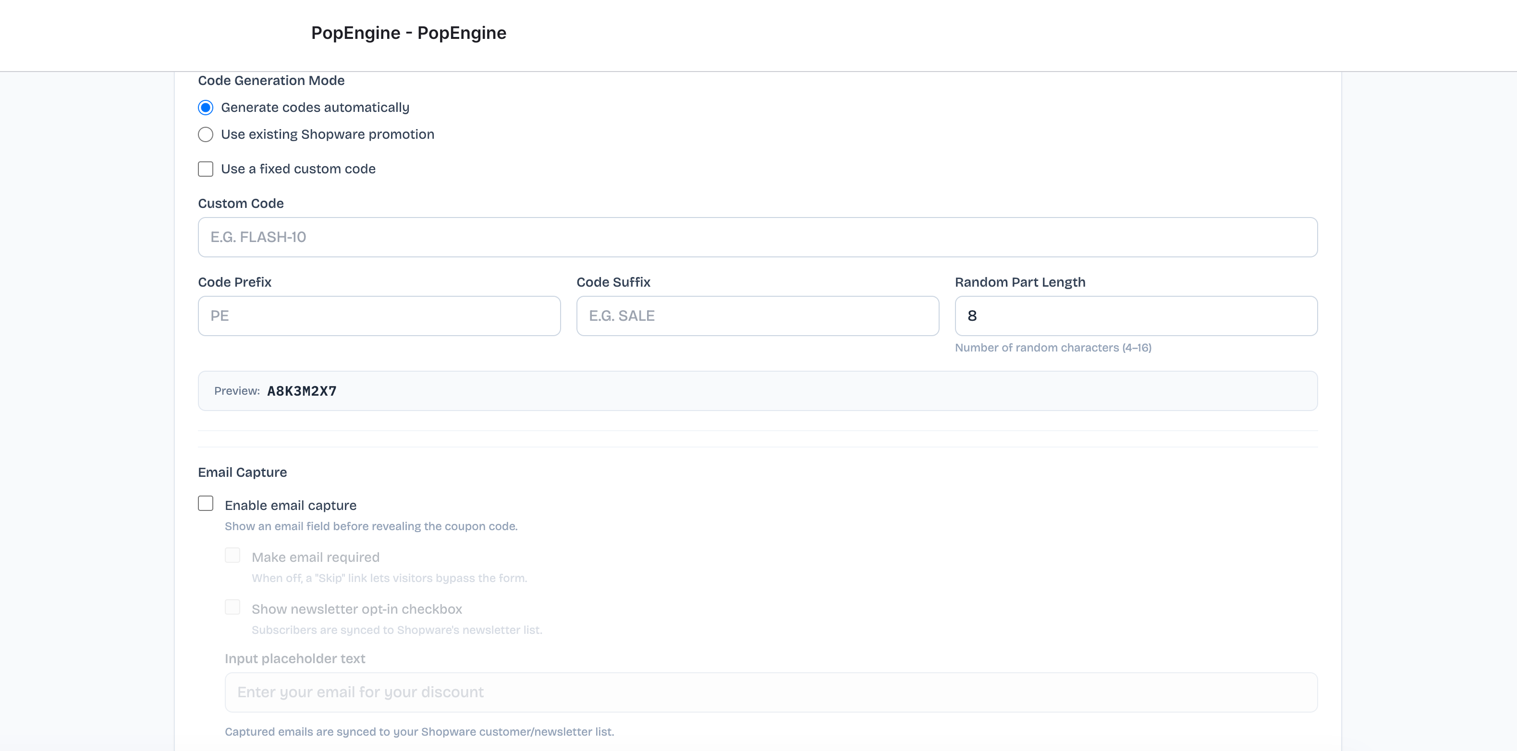Click the Input placeholder text label

coord(294,659)
